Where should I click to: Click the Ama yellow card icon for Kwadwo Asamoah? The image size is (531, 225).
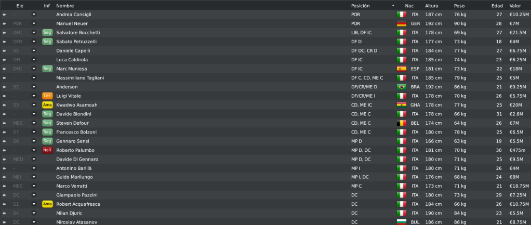[47, 105]
